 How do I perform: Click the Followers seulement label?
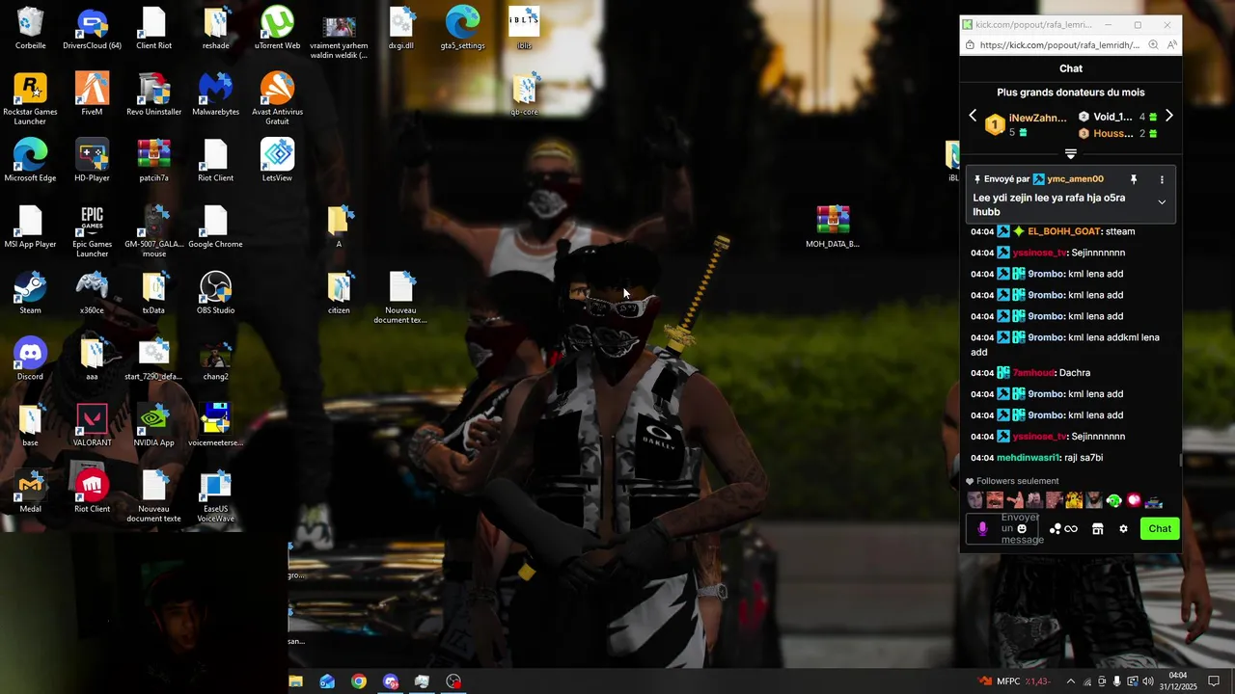tap(1017, 481)
